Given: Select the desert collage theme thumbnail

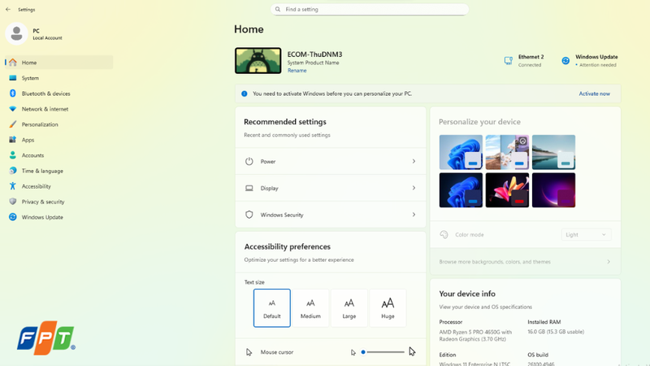Looking at the screenshot, I should [507, 152].
